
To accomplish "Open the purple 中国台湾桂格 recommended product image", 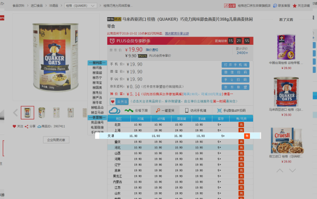I will point(286,47).
